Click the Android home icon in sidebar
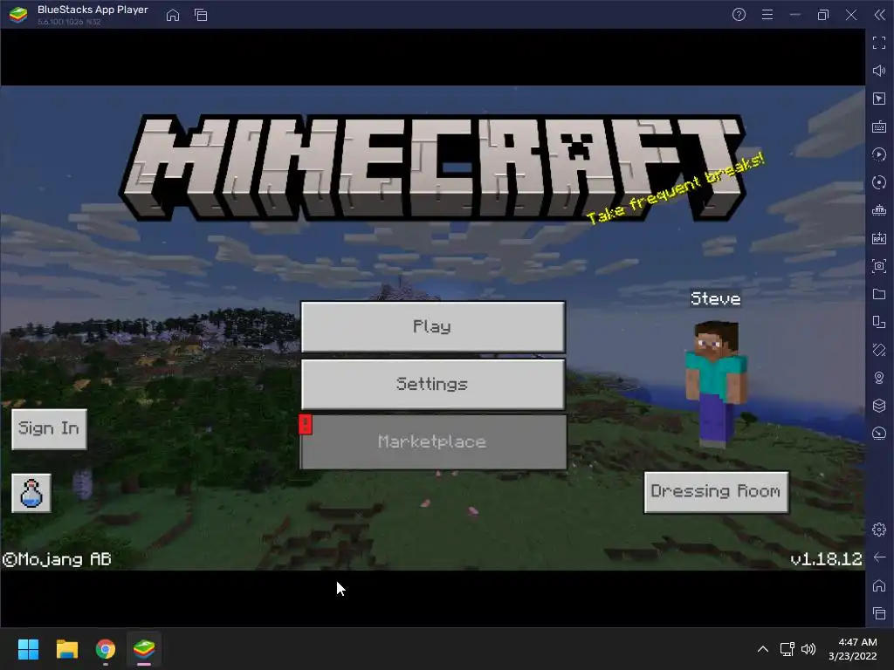Viewport: 894px width, 670px height. [878, 585]
